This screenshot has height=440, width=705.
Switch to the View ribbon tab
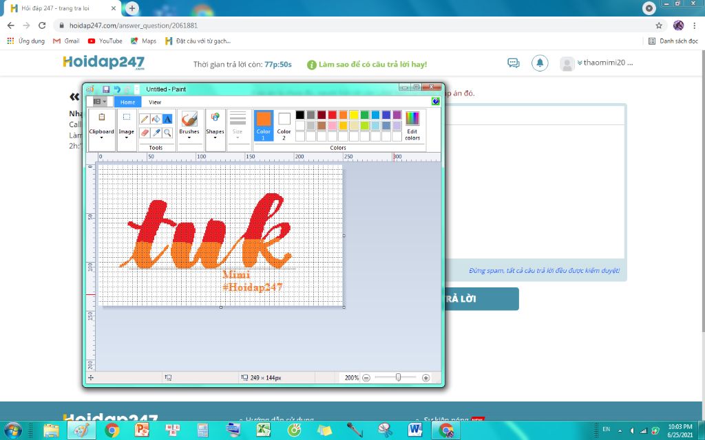click(x=155, y=102)
